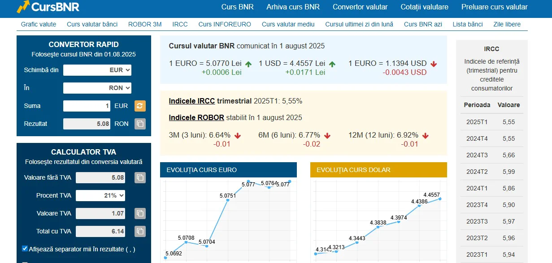Click the red arrow next to ROBOR 12M
This screenshot has height=263, width=552.
tap(425, 136)
